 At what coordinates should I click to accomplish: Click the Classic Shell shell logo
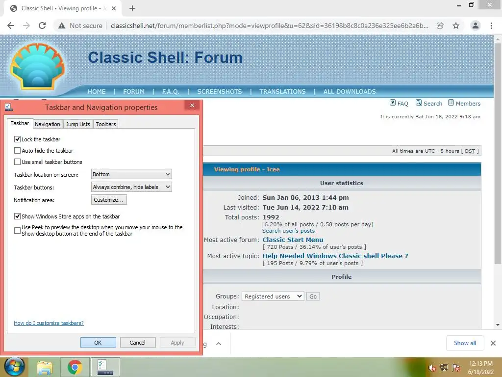[x=37, y=67]
